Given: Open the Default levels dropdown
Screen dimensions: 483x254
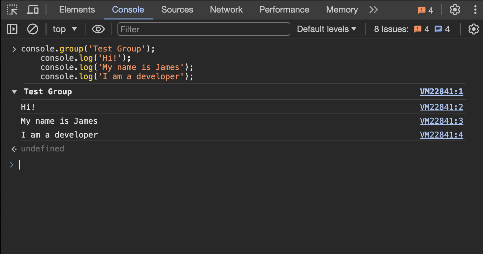Looking at the screenshot, I should point(327,29).
